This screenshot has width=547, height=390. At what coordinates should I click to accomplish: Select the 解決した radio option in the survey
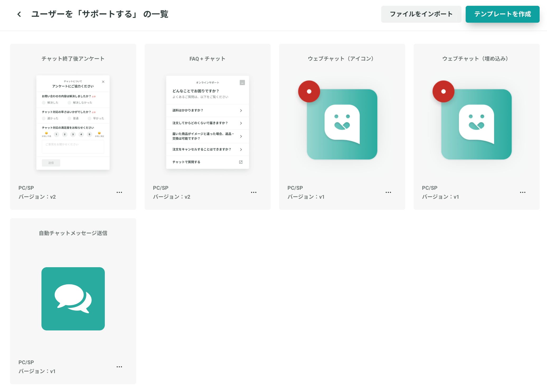pos(44,103)
